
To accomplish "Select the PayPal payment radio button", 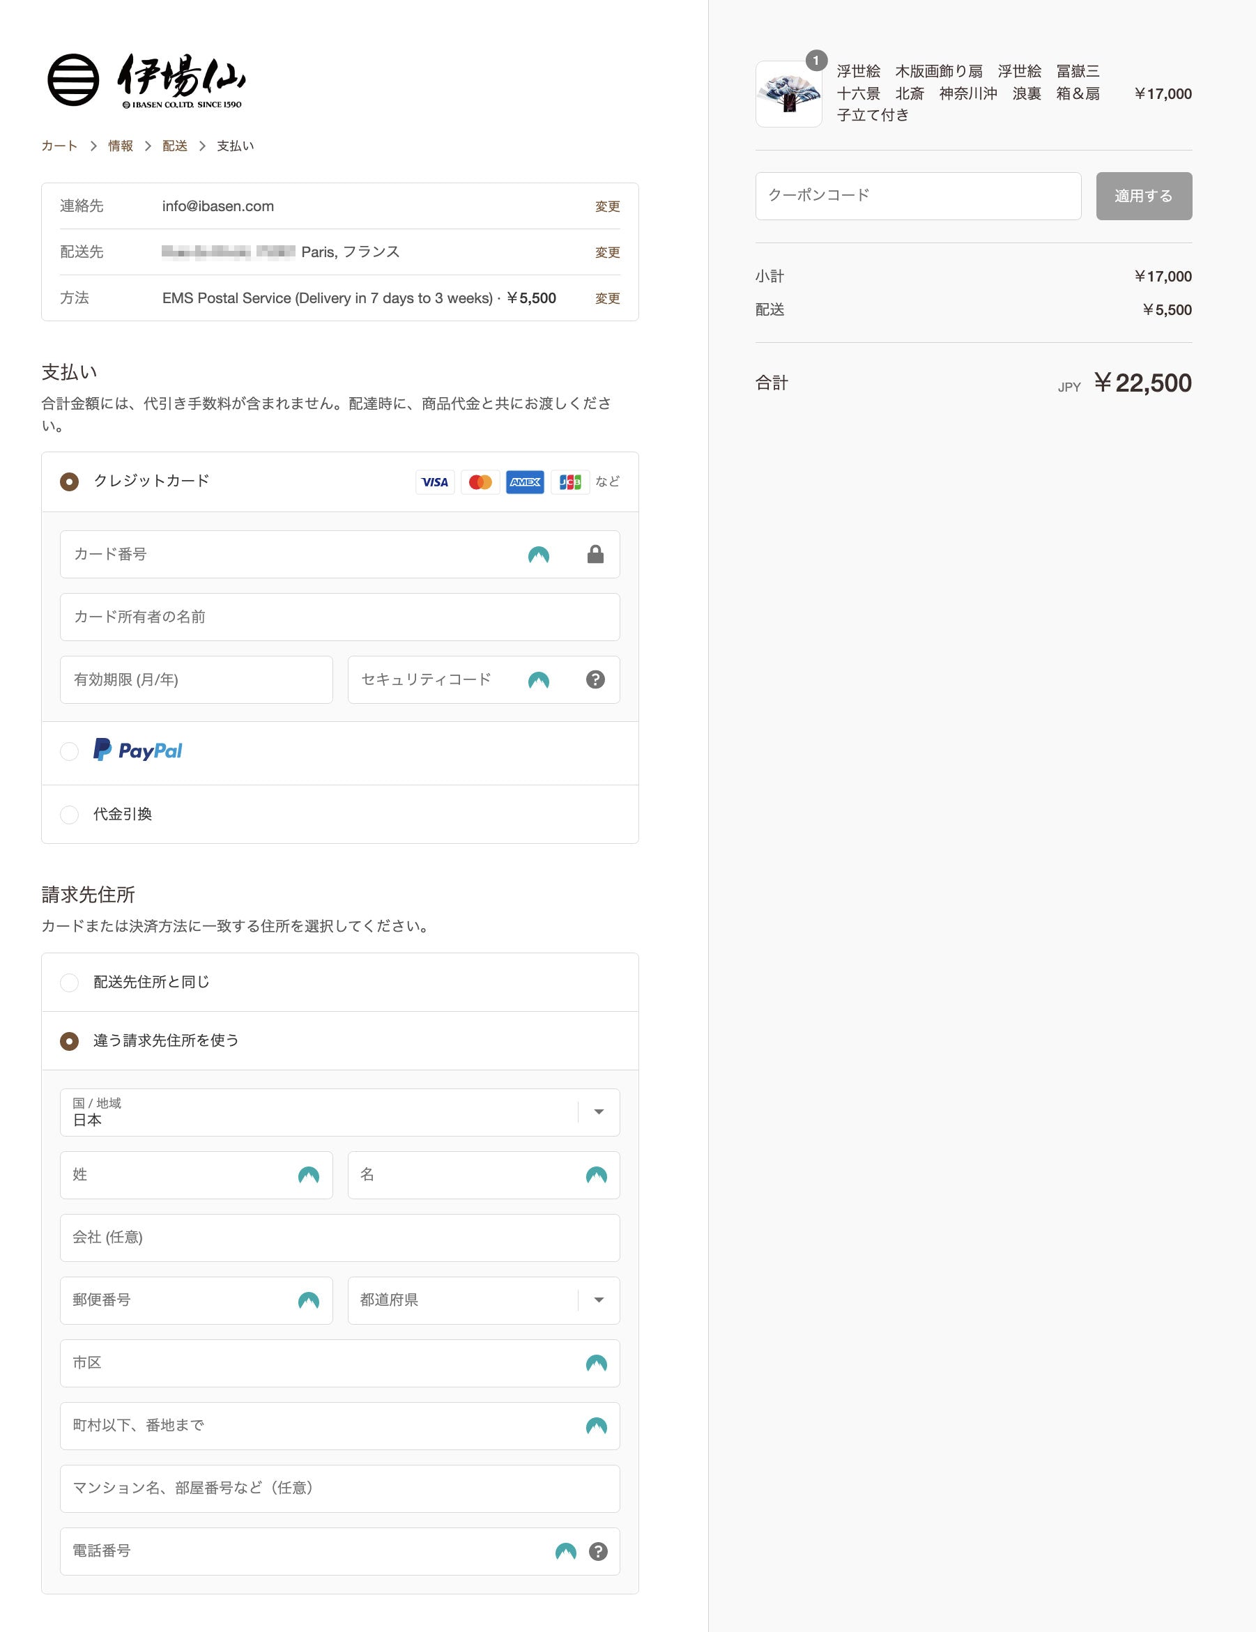I will click(70, 752).
